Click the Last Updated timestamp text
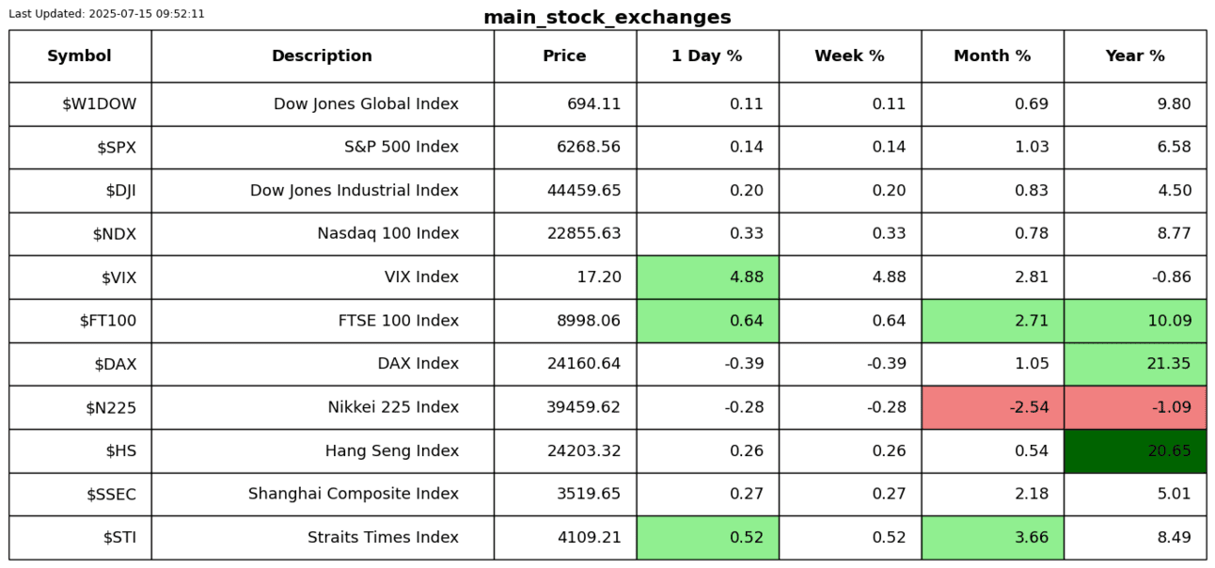This screenshot has height=568, width=1215. click(x=106, y=14)
